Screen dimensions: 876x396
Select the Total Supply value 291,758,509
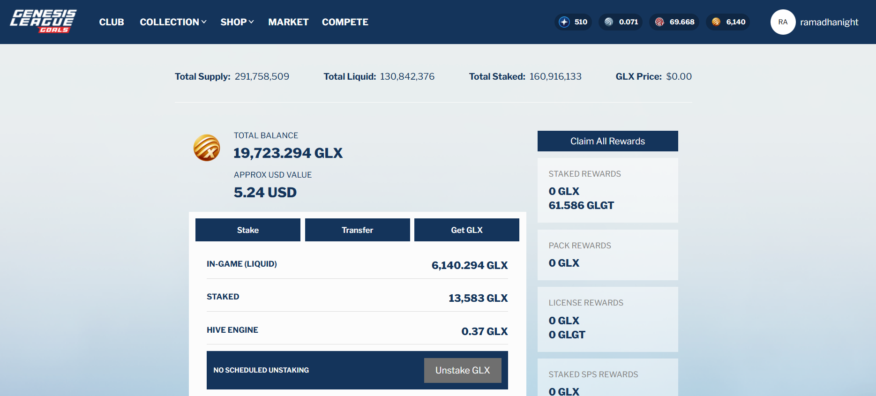coord(262,76)
